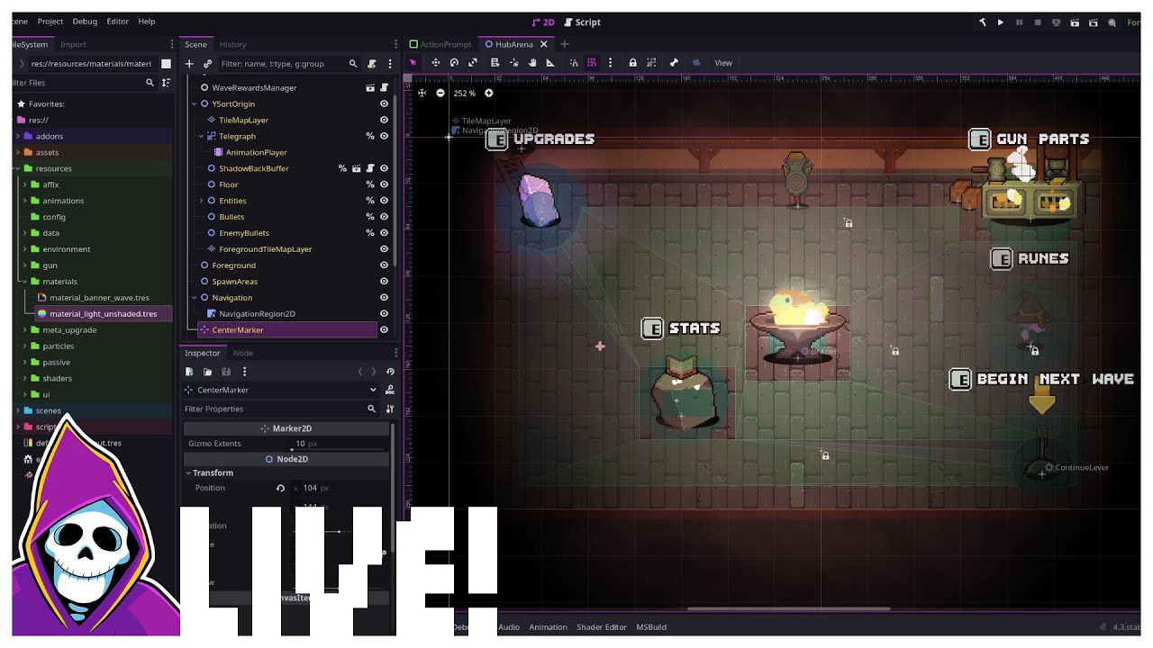Switch to the Node dock tab

243,353
